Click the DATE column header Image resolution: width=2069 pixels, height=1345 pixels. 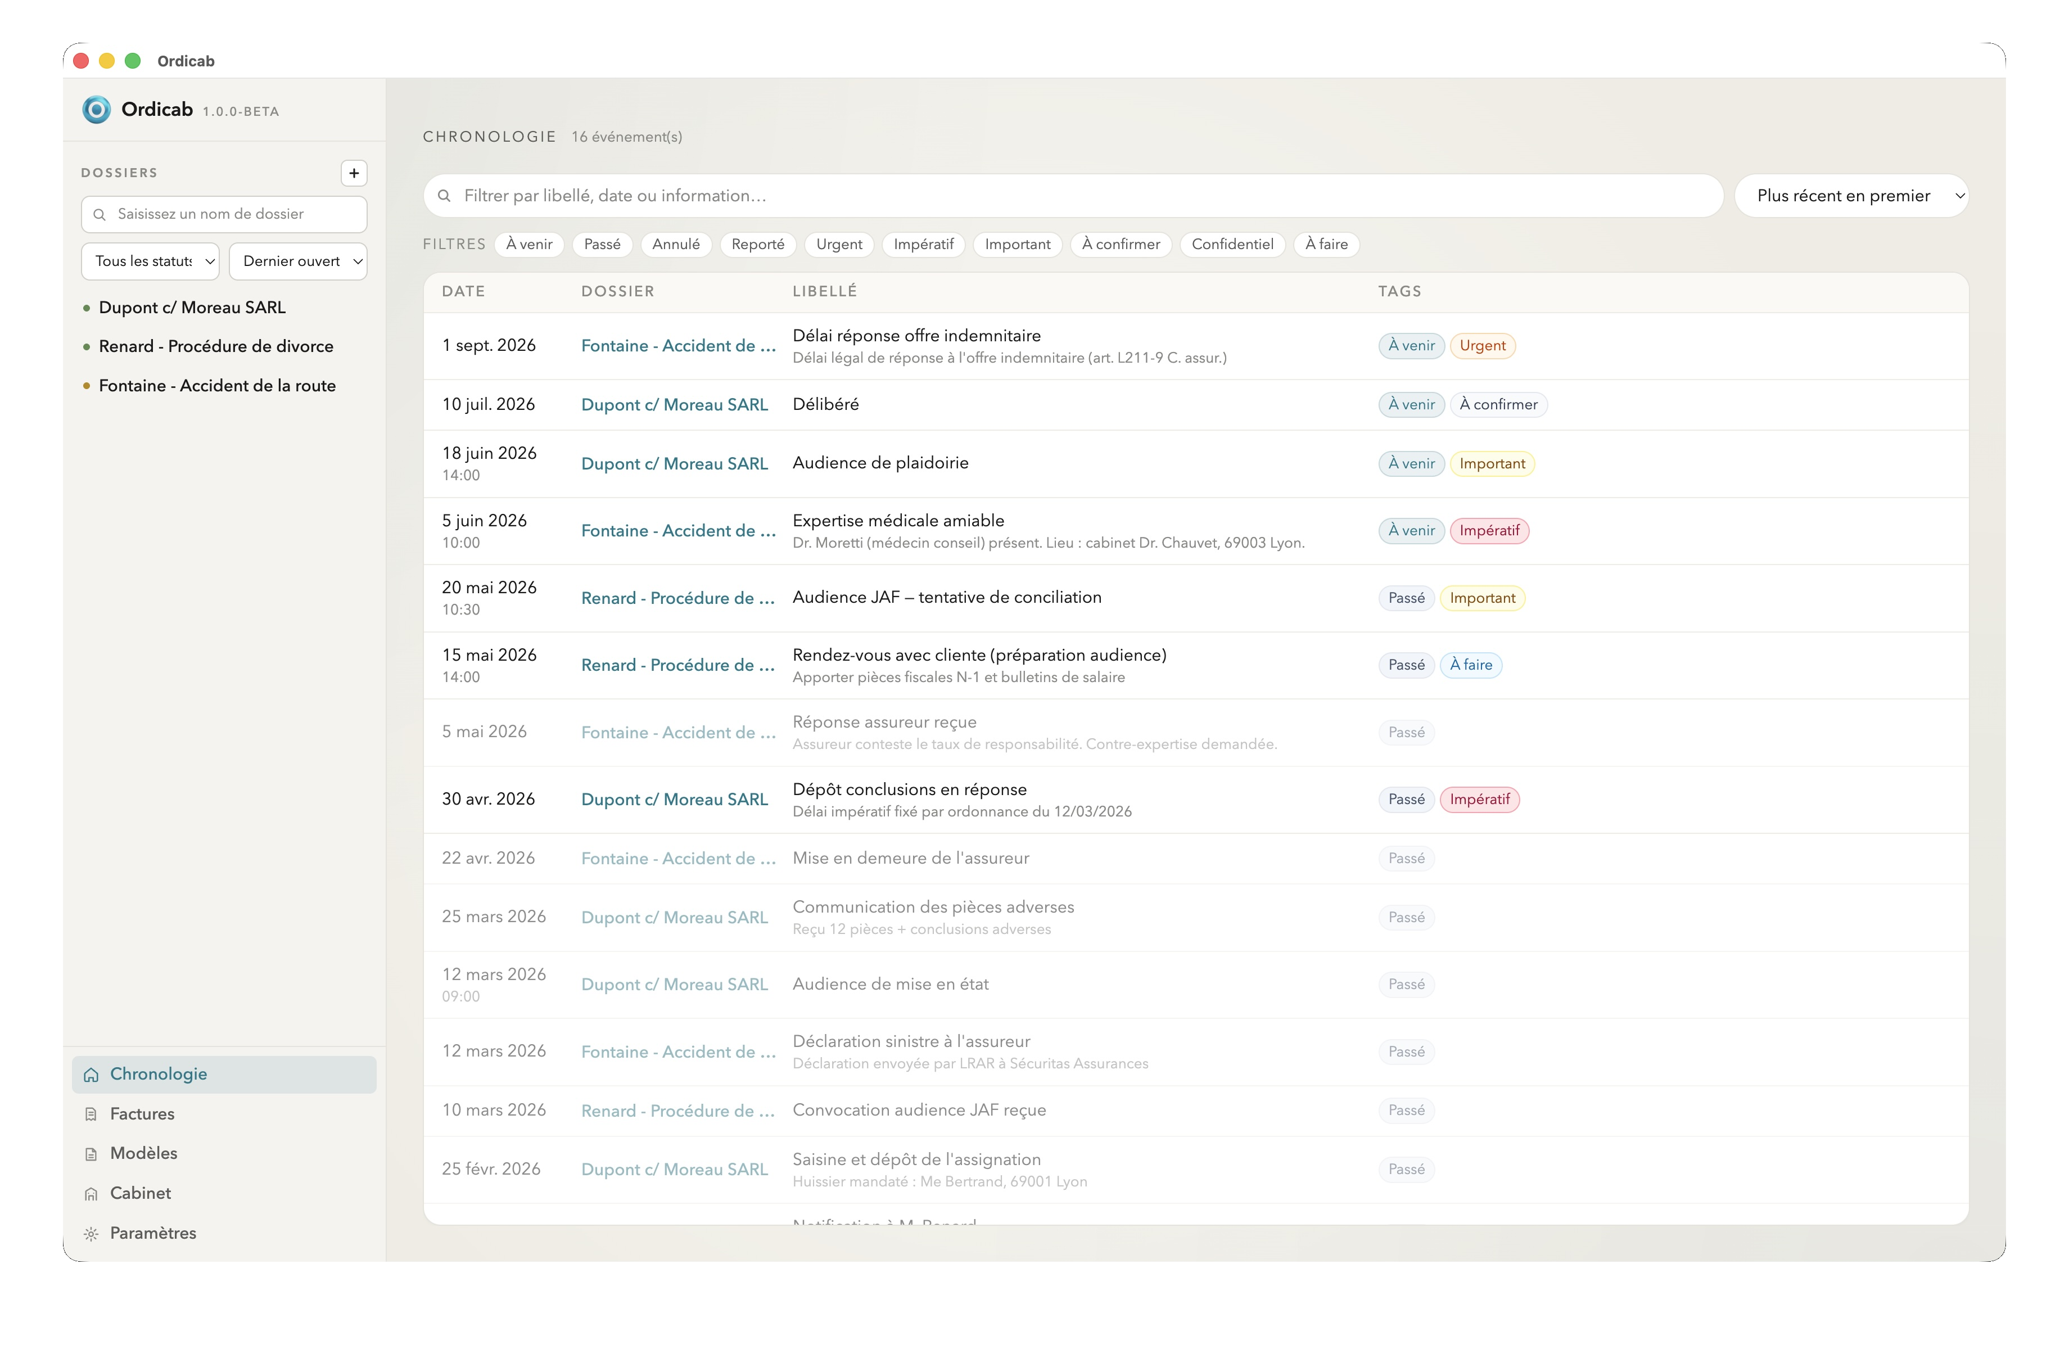463,292
